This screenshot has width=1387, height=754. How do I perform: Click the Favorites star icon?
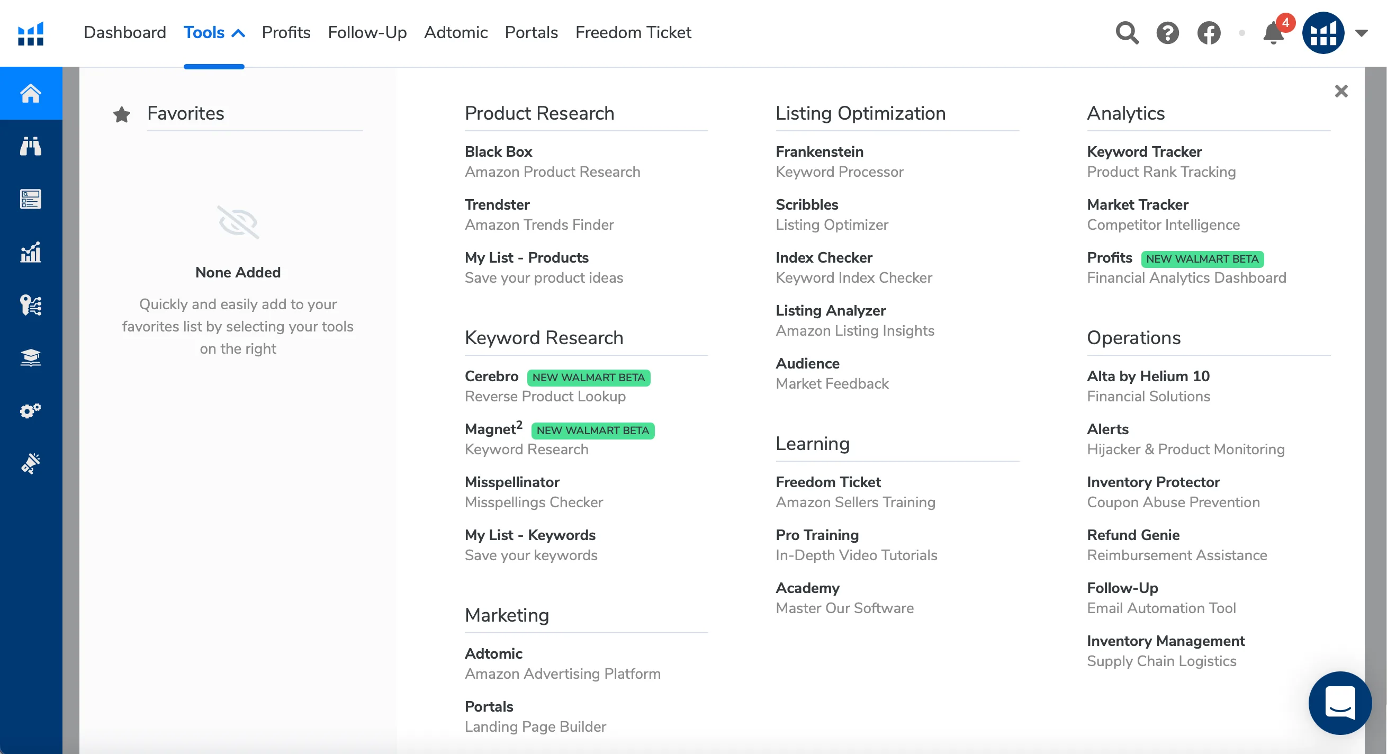tap(122, 114)
